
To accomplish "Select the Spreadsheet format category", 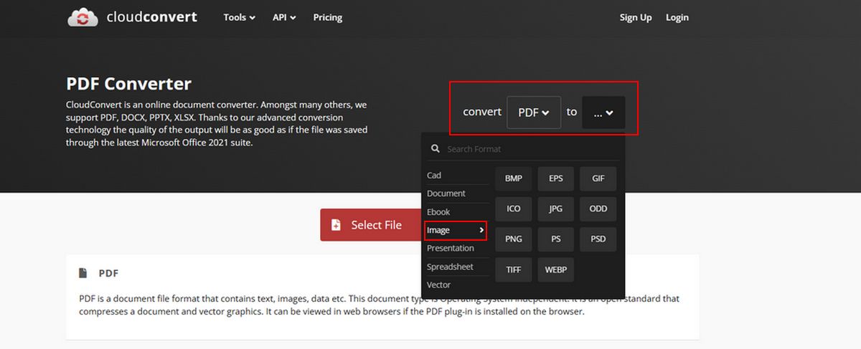I will coord(458,267).
